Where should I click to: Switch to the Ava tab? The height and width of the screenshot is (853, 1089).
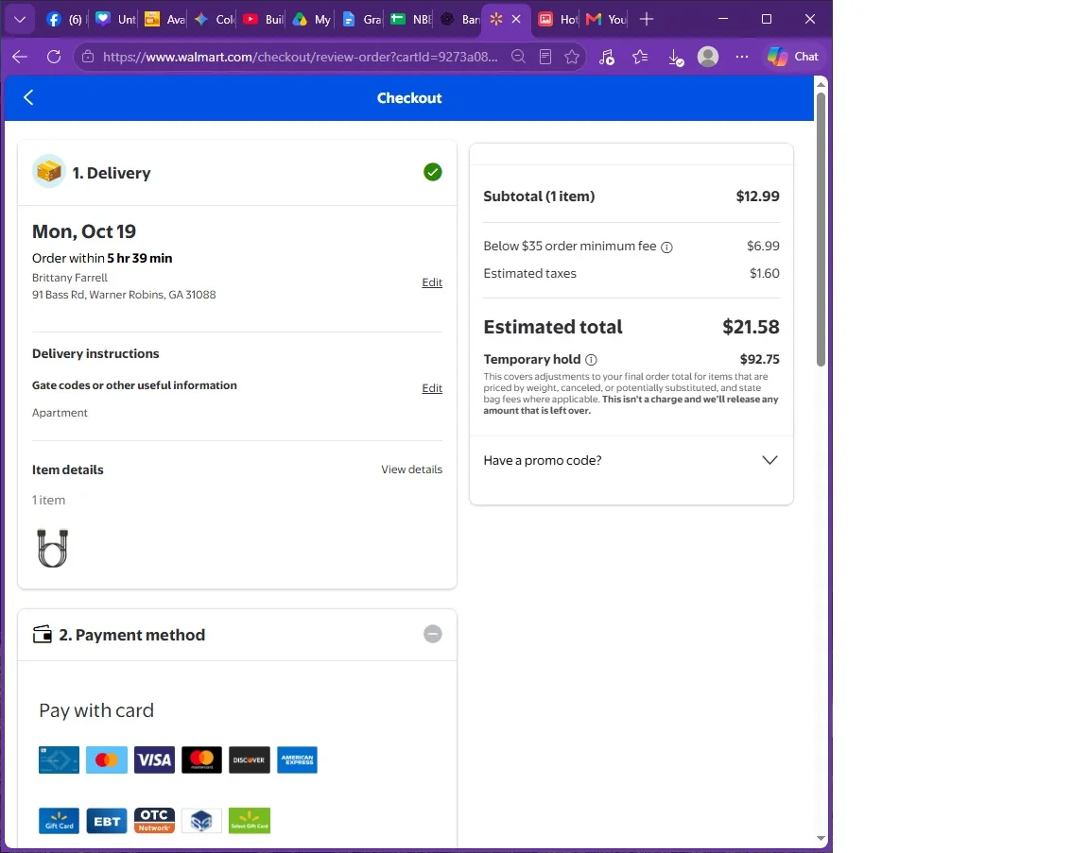click(164, 20)
